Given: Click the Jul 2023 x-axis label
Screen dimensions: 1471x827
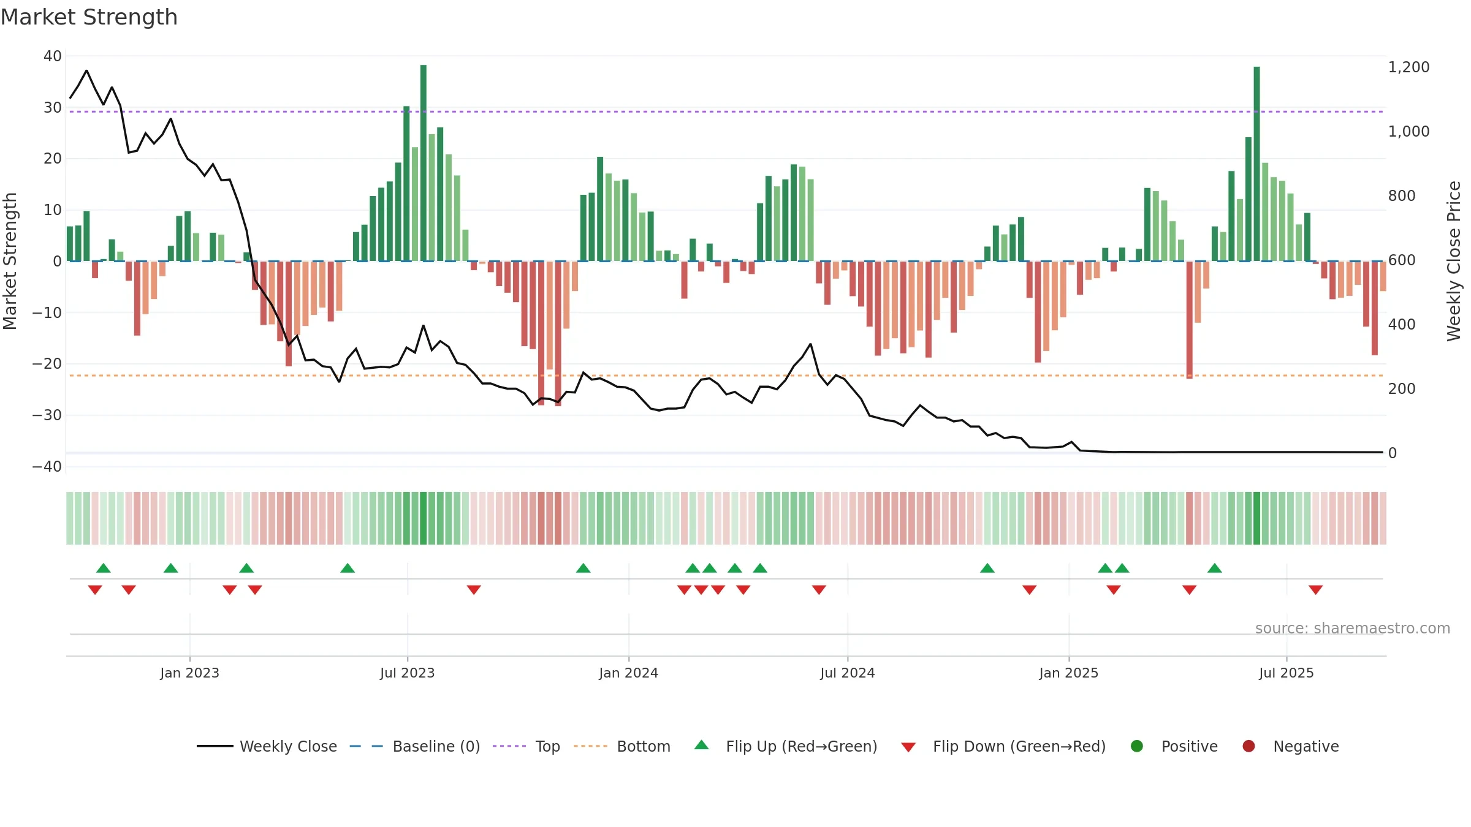Looking at the screenshot, I should (408, 673).
